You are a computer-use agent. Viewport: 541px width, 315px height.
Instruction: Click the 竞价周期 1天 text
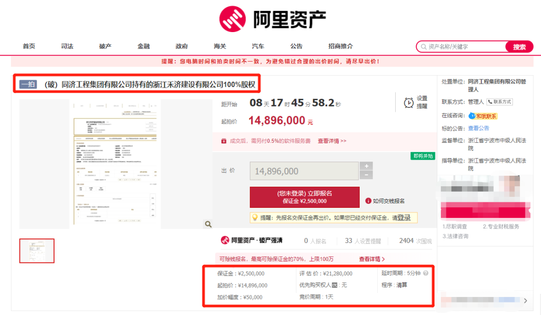point(316,296)
